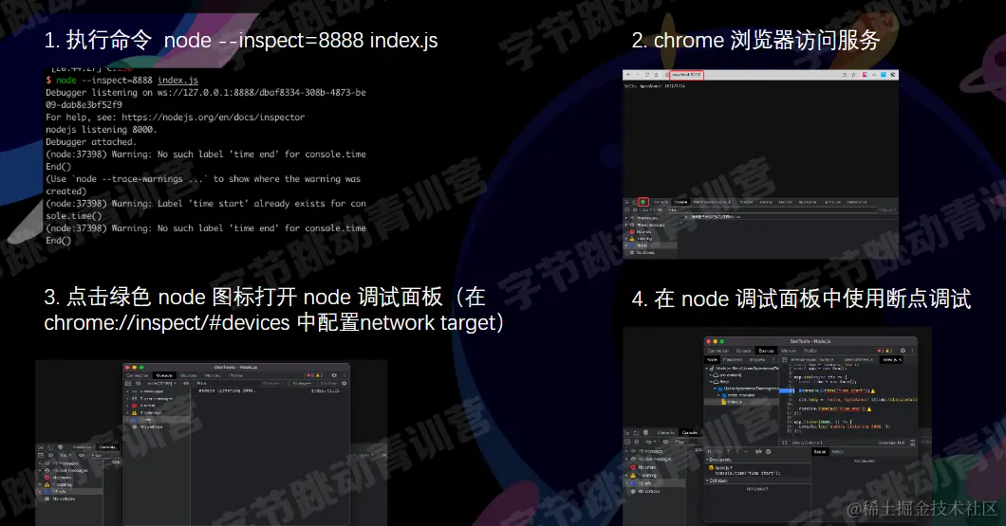The width and height of the screenshot is (1006, 526).
Task: Toggle index.js:7 breakpoint checkbox in step 4
Action: pos(711,467)
